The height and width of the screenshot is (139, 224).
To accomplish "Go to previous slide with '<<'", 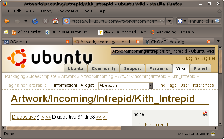I will click(x=48, y=117).
